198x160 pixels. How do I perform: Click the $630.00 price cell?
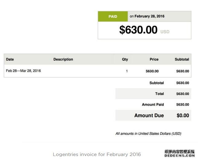(x=152, y=71)
